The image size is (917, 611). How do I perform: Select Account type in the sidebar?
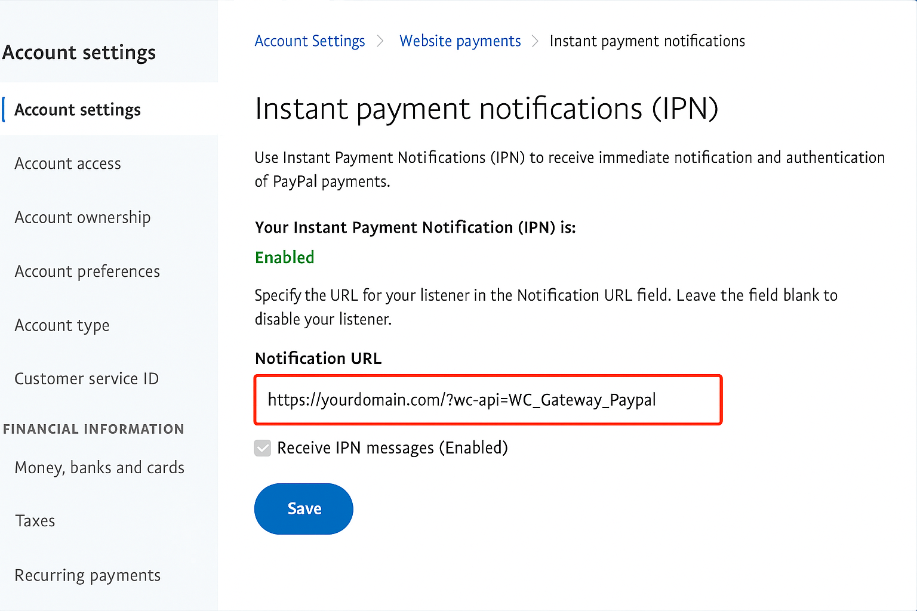(x=62, y=325)
